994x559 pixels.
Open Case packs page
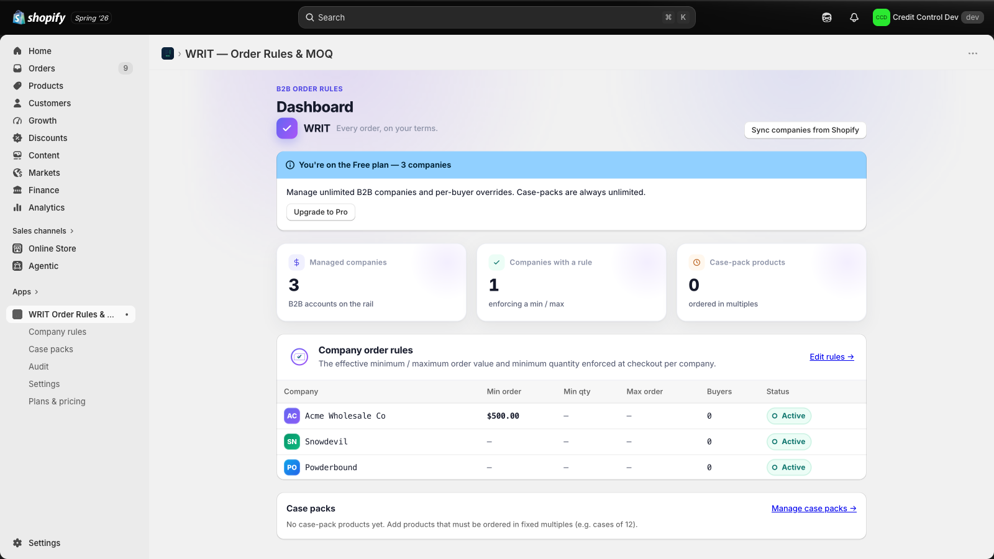click(51, 349)
